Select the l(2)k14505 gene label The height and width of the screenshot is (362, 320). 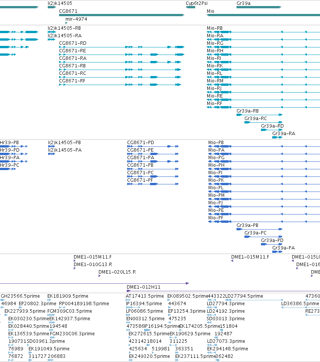[x=60, y=3]
